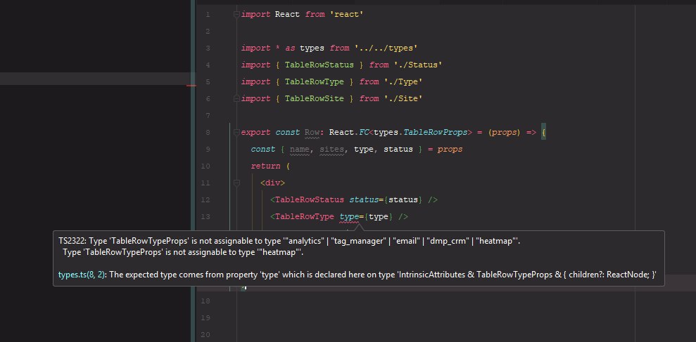Click line number 18 in the gutter
Viewport: 696px width, 342px height.
pos(205,301)
